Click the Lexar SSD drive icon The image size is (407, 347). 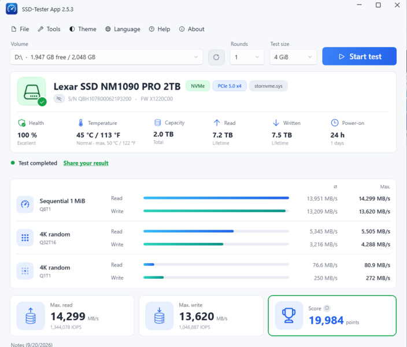tap(32, 91)
